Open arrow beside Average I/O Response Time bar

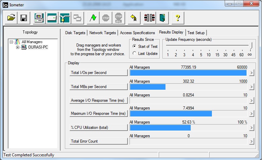[252, 101]
